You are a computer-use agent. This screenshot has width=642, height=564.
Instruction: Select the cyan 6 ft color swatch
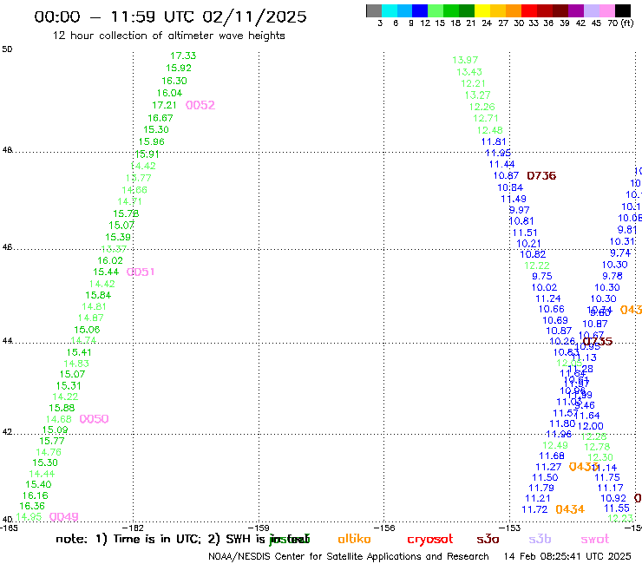point(390,10)
